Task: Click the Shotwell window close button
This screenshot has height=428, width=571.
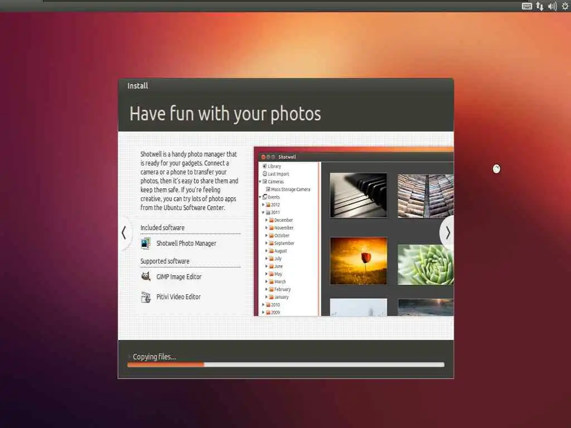Action: coord(263,157)
